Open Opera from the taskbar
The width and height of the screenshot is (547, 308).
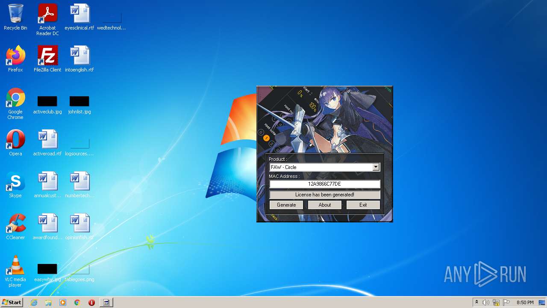pyautogui.click(x=91, y=302)
